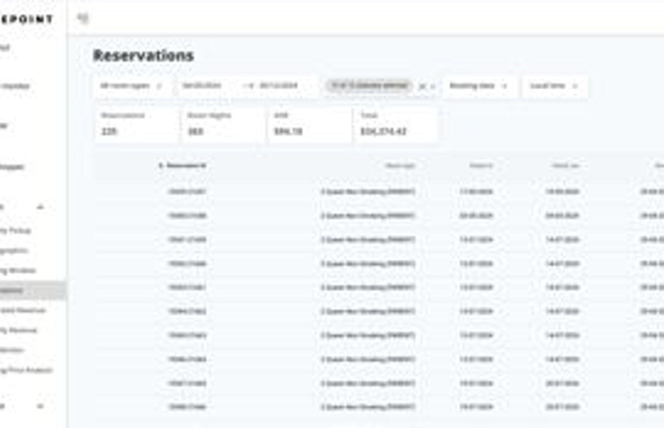The height and width of the screenshot is (428, 664).
Task: Open the start date of the range
Action: (x=202, y=85)
